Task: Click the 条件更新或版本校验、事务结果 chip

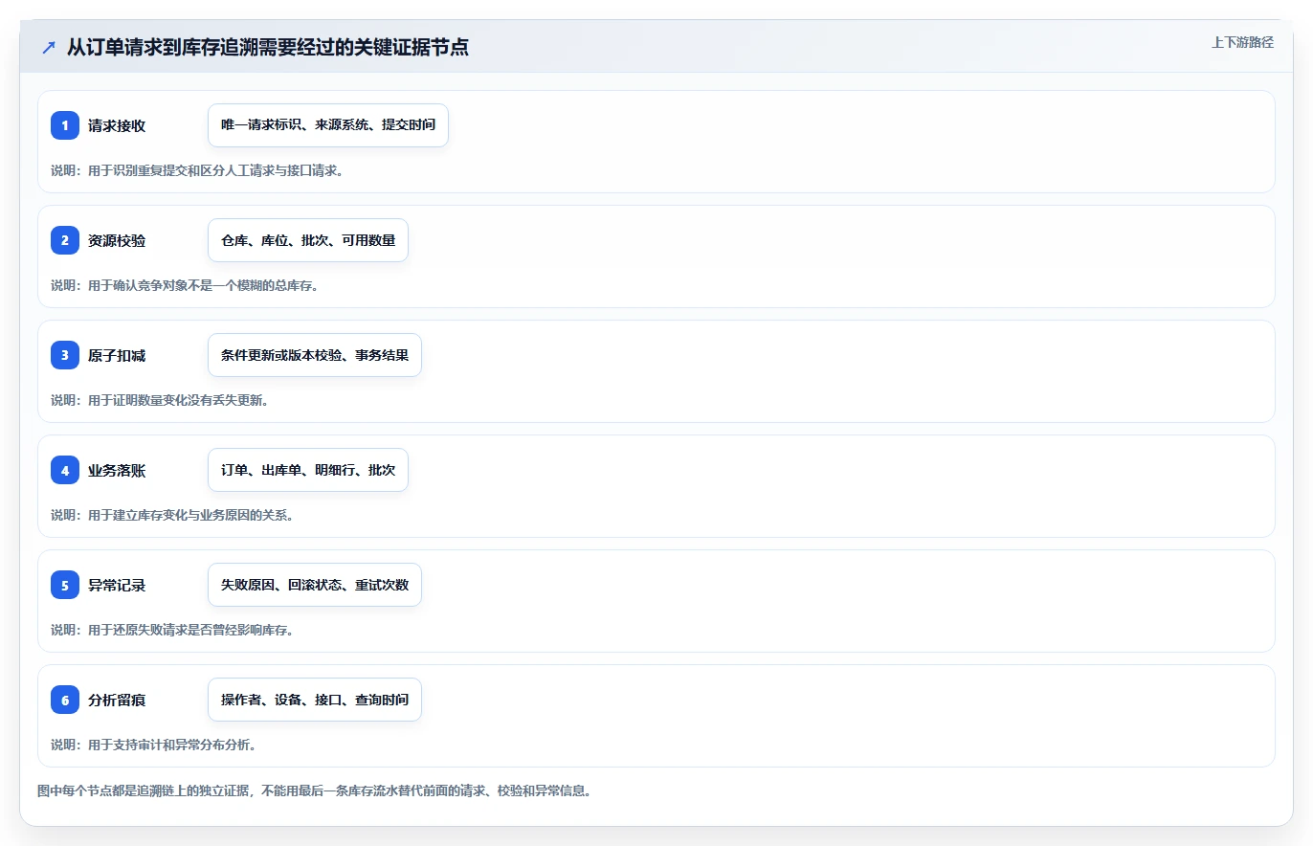Action: 315,355
